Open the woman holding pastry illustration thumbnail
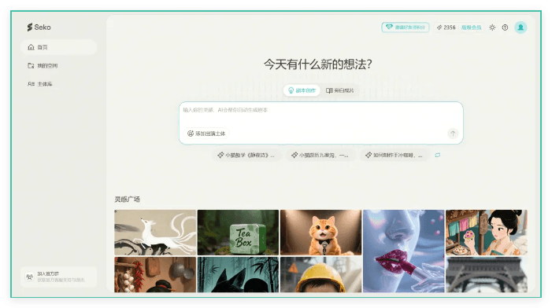 [487, 233]
